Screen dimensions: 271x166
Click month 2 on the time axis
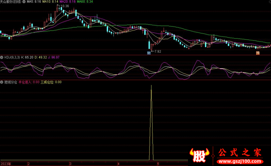pyautogui.click(x=29, y=164)
